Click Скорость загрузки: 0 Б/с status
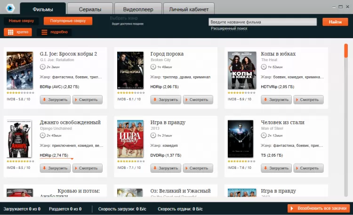Screen dimensions: 353x215 [122, 209]
